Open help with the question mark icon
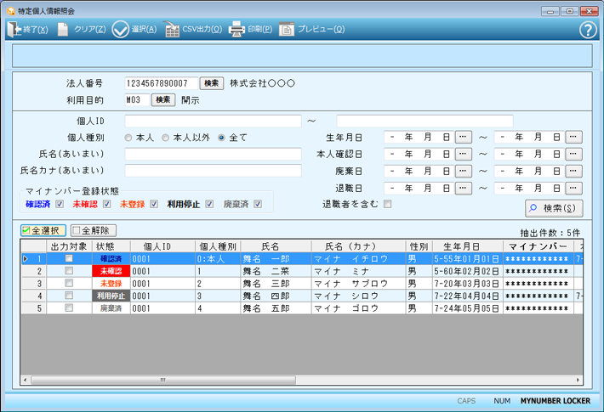The height and width of the screenshot is (412, 604). click(x=588, y=30)
